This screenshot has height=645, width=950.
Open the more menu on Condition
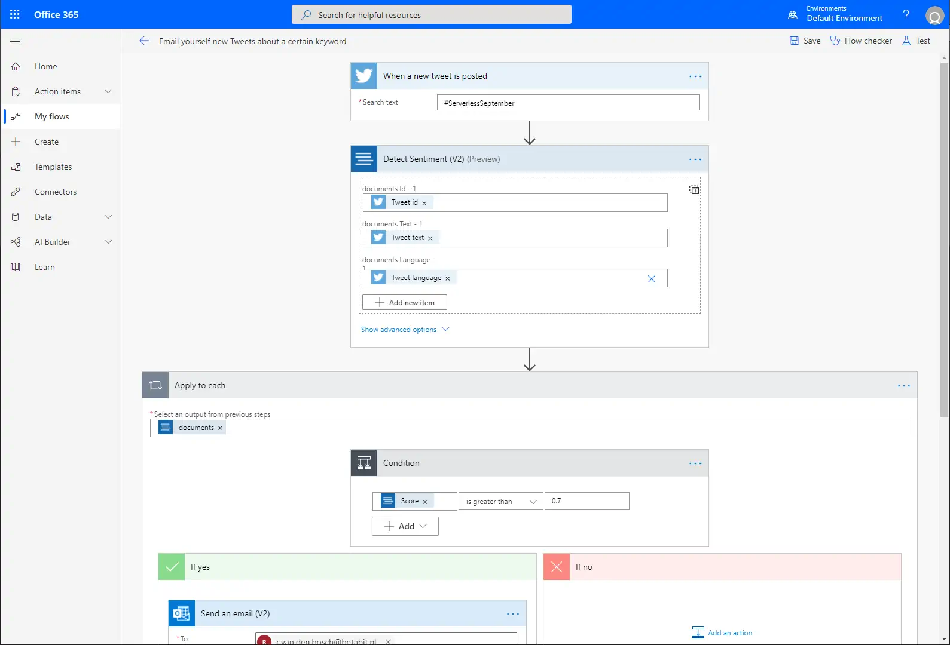coord(695,463)
